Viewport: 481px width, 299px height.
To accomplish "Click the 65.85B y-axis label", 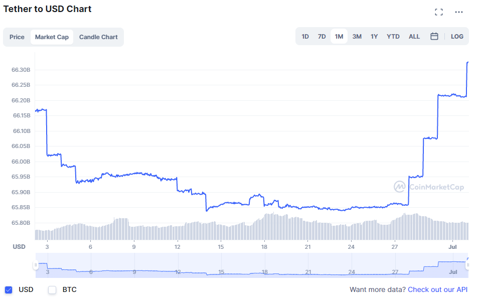I will pyautogui.click(x=21, y=207).
